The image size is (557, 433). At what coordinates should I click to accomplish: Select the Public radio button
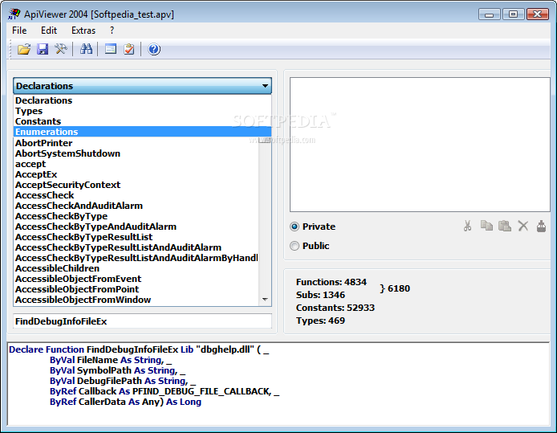[295, 246]
